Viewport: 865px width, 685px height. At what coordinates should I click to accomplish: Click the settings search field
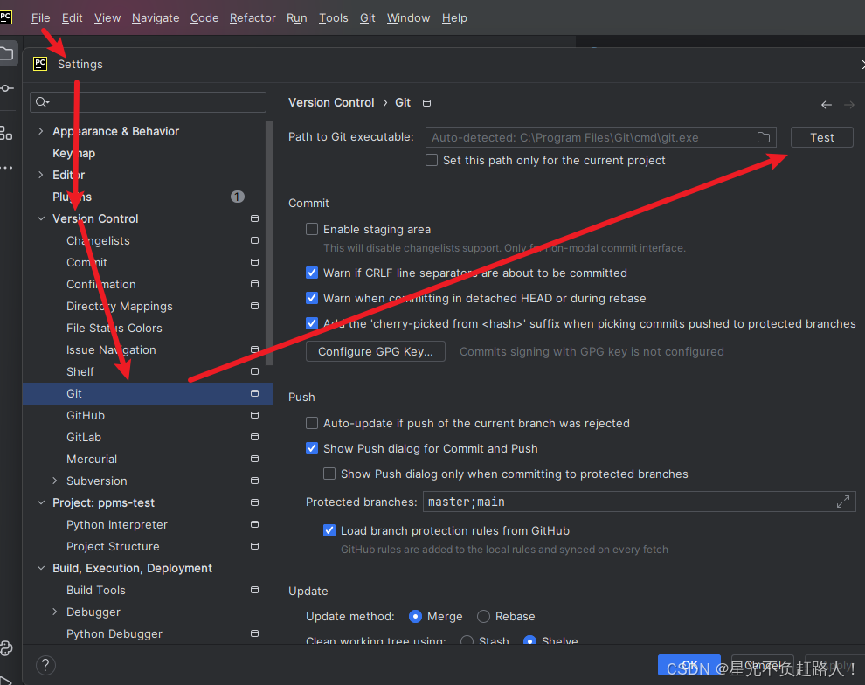pos(148,102)
